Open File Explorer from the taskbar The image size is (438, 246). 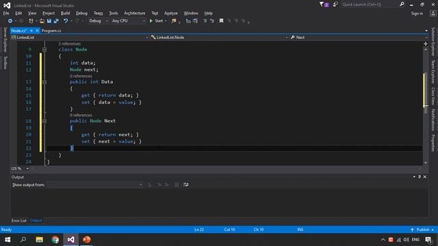coord(40,240)
